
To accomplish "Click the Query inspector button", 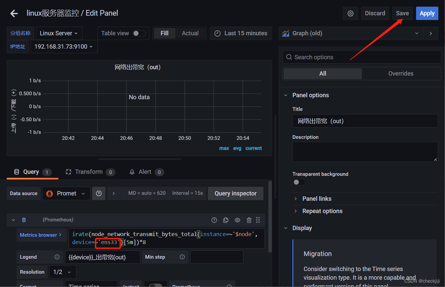I will coord(235,193).
